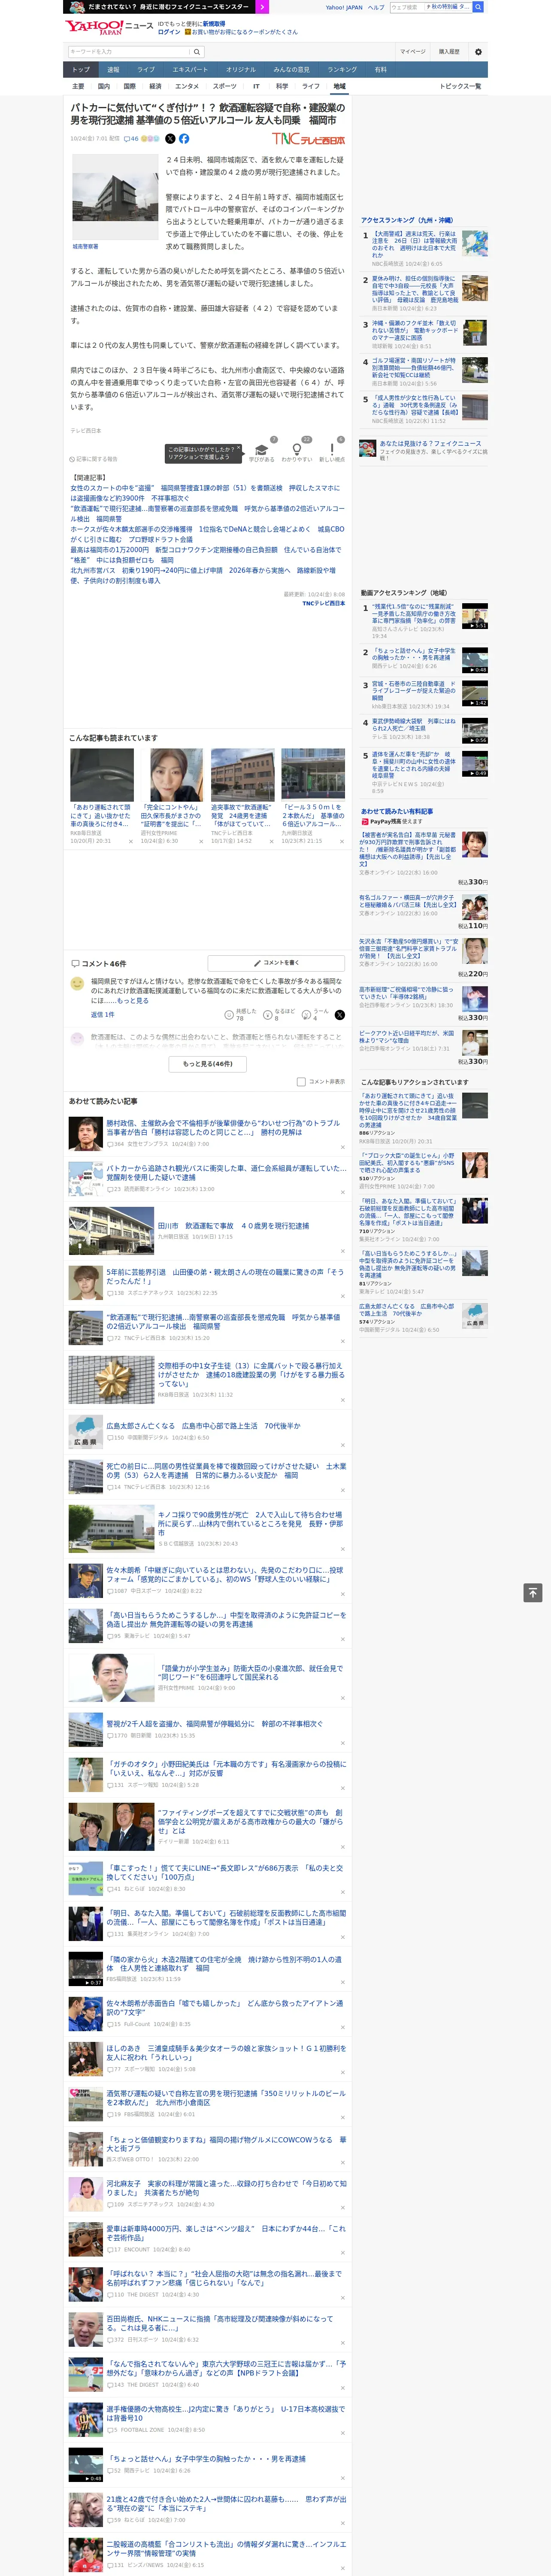The height and width of the screenshot is (2576, 551).
Task: Open the ランキング navigation tab
Action: (342, 70)
